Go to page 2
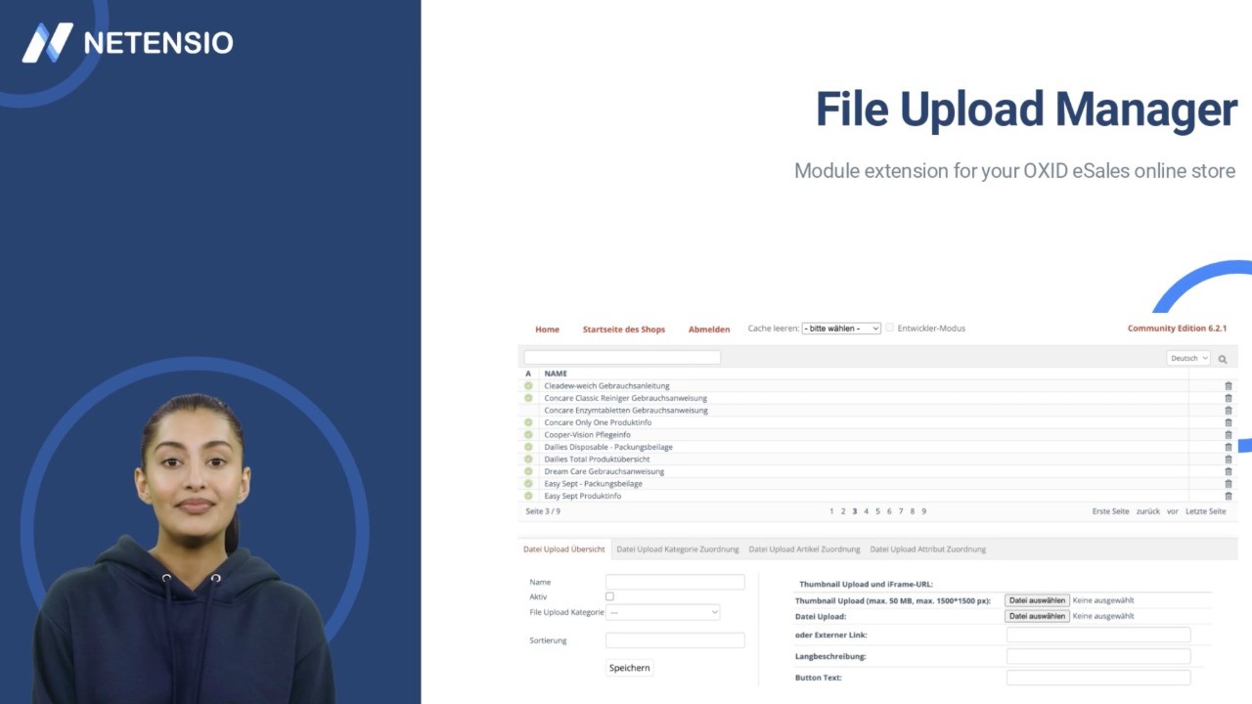Image resolution: width=1252 pixels, height=704 pixels. tap(843, 511)
